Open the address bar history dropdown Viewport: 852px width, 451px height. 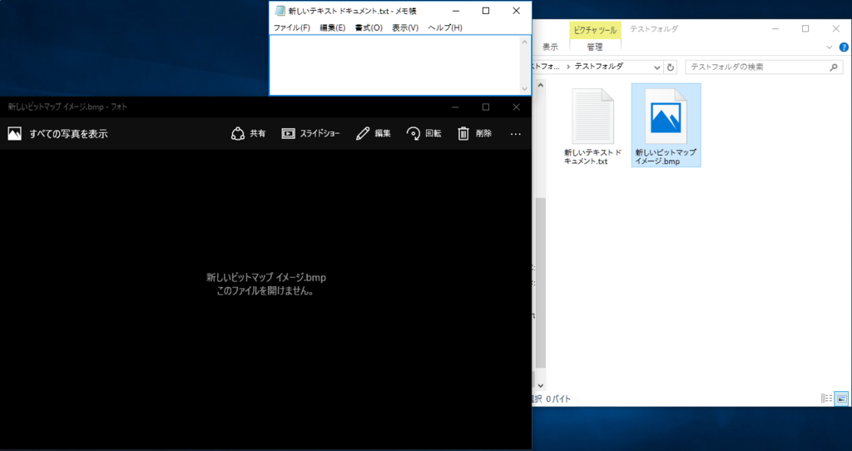click(x=657, y=67)
